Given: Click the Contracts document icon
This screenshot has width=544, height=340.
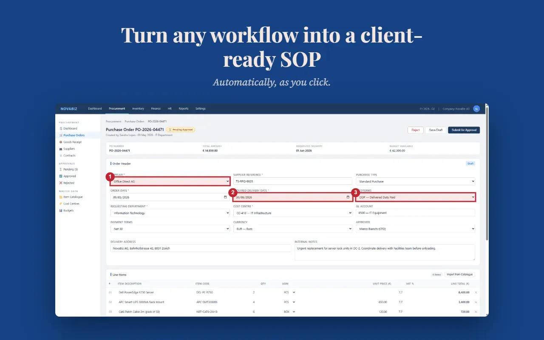Looking at the screenshot, I should point(61,156).
